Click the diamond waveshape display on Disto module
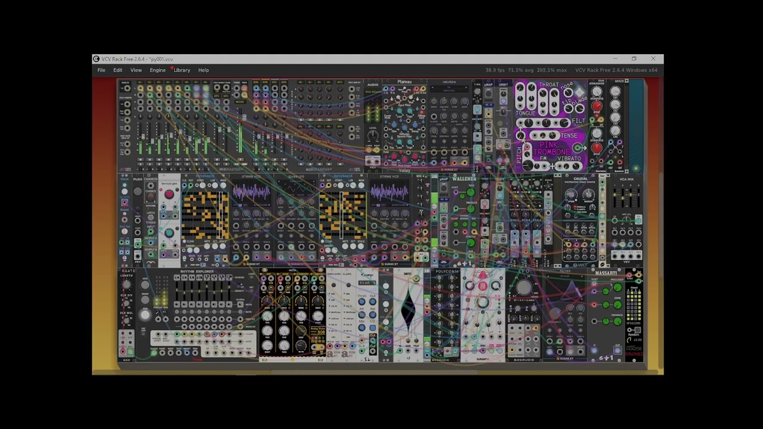Image resolution: width=763 pixels, height=429 pixels. coord(408,311)
